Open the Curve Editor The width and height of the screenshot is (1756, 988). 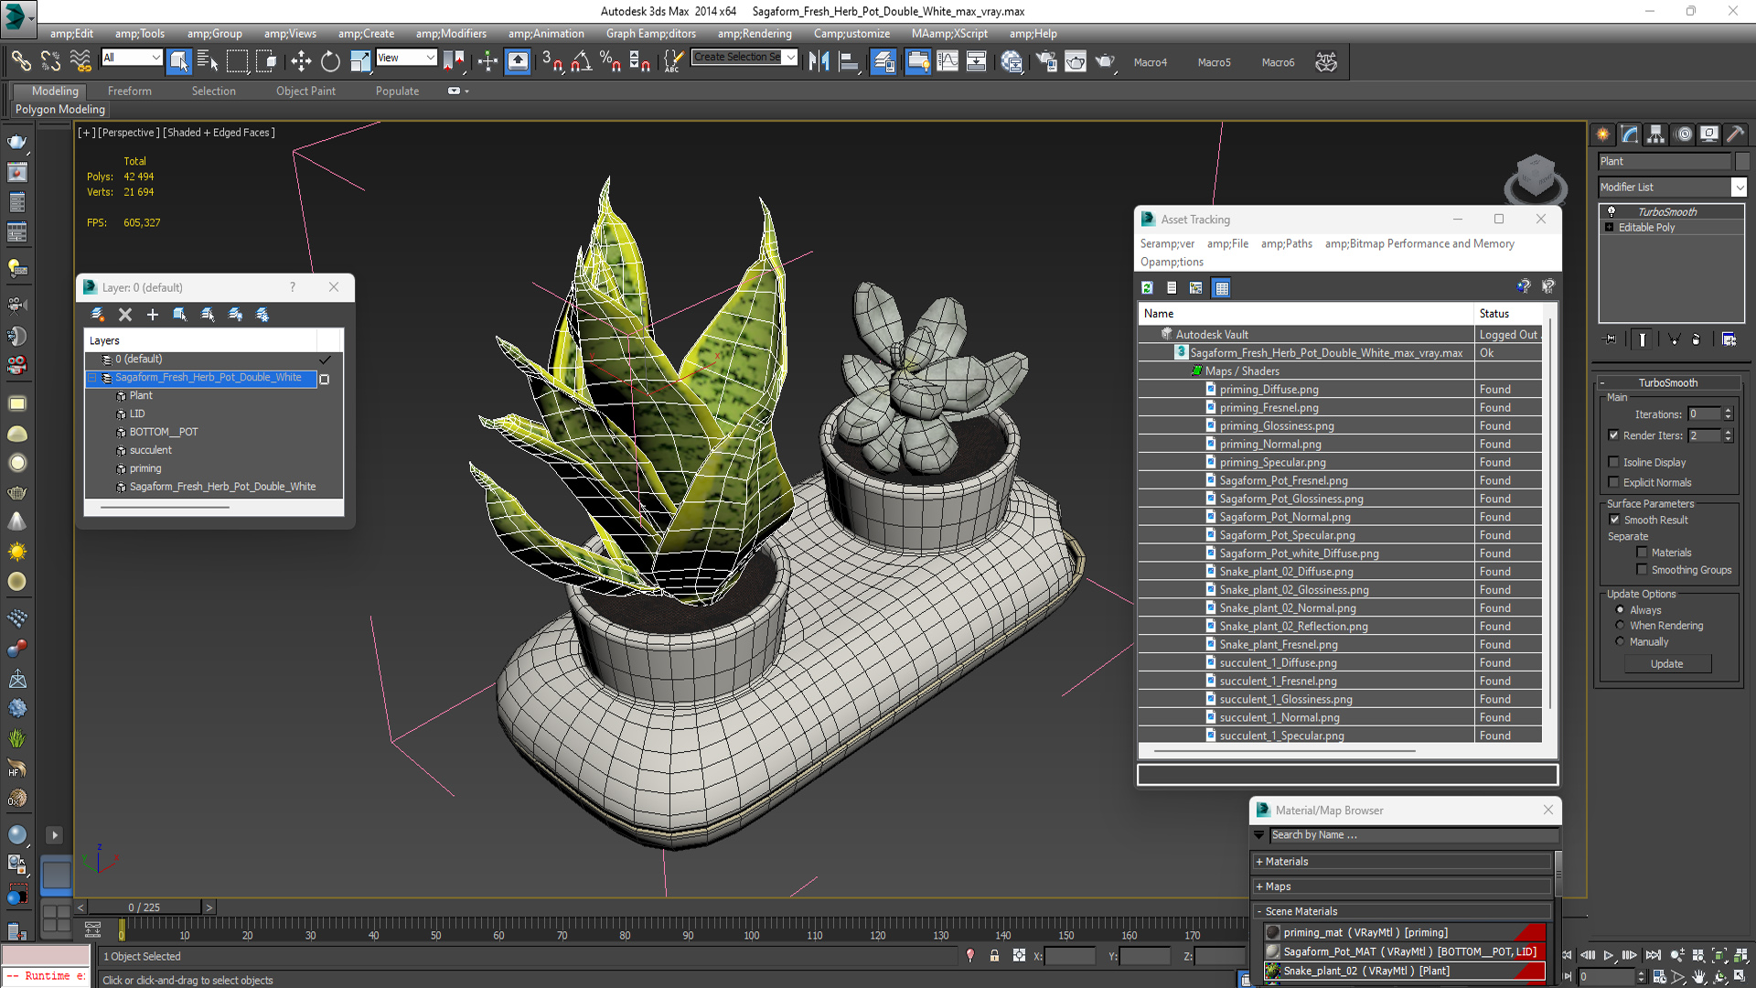coord(948,61)
